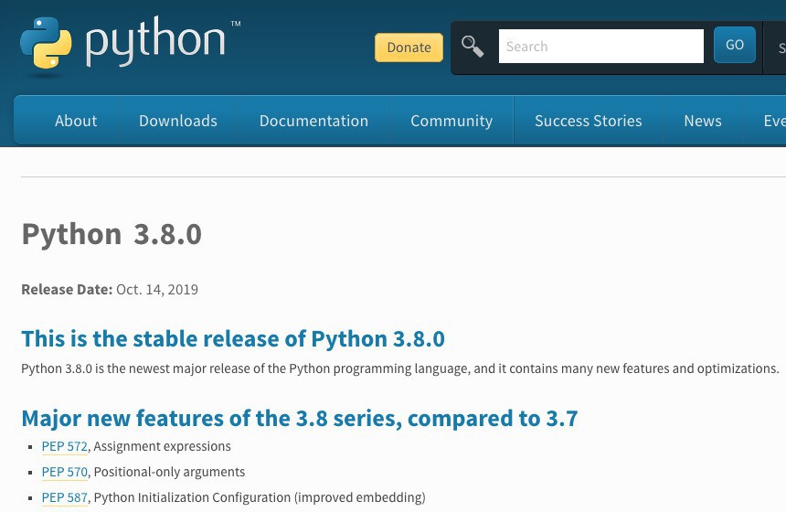Open the About navigation menu
The image size is (786, 512).
(76, 121)
